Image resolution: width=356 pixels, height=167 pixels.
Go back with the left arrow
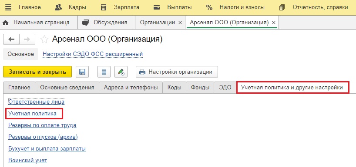(11, 39)
